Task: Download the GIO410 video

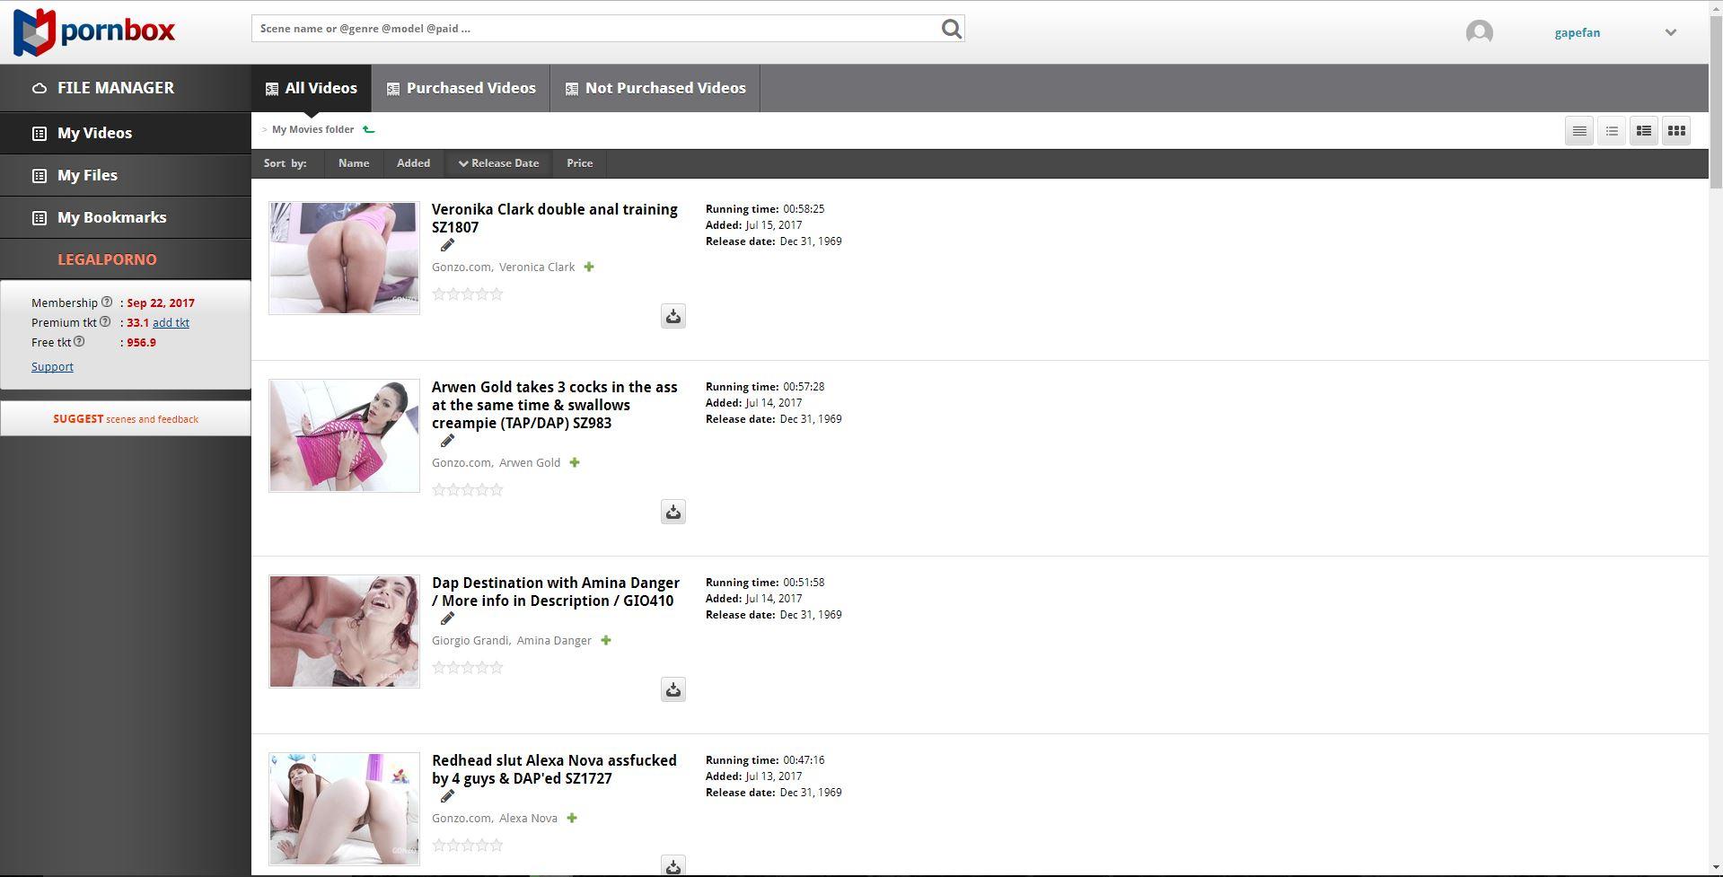Action: coord(672,689)
